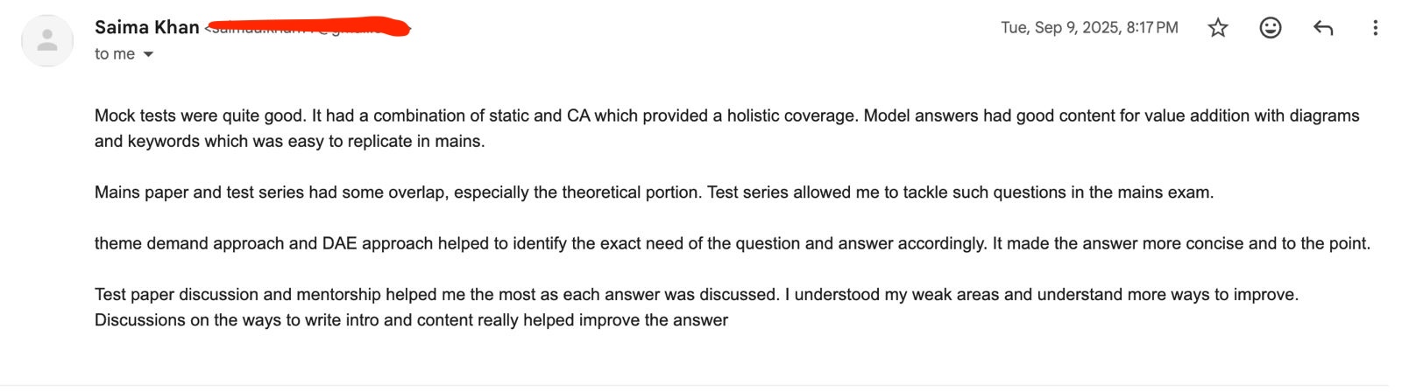Click the word "diagrams" in first paragraph
Viewport: 1402px width, 392px height.
pyautogui.click(x=1326, y=115)
